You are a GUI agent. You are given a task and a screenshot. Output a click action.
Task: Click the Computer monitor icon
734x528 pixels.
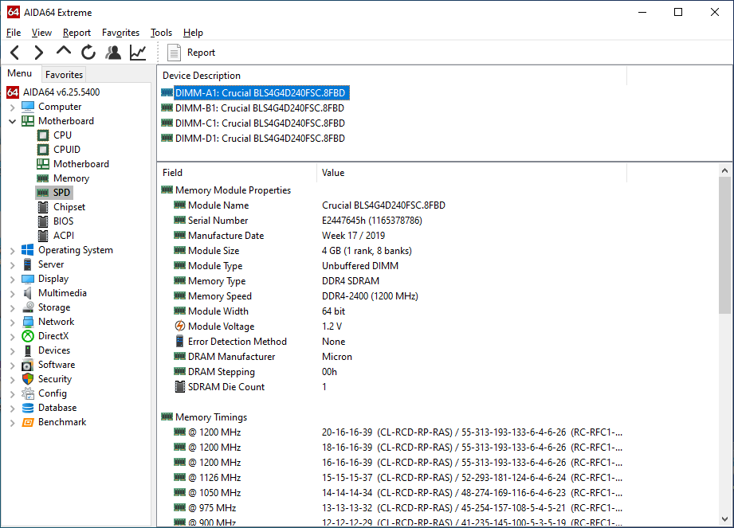(x=28, y=107)
